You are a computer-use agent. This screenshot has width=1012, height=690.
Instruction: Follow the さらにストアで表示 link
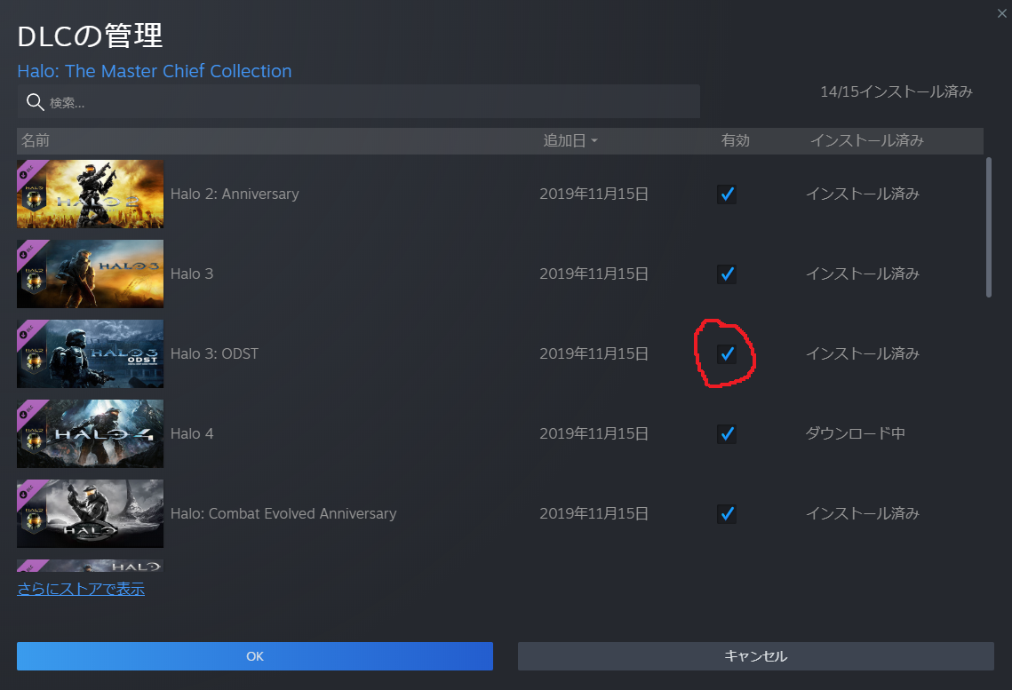tap(81, 589)
